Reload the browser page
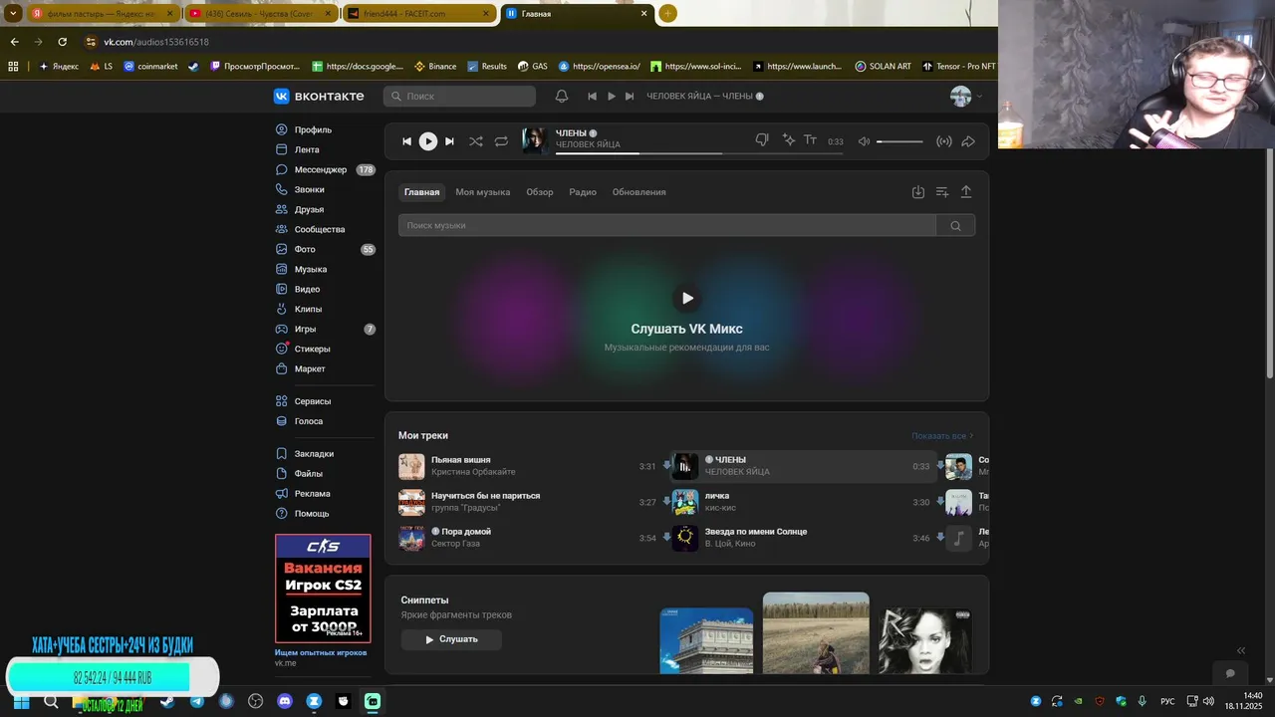Viewport: 1275px width, 717px height. (62, 42)
